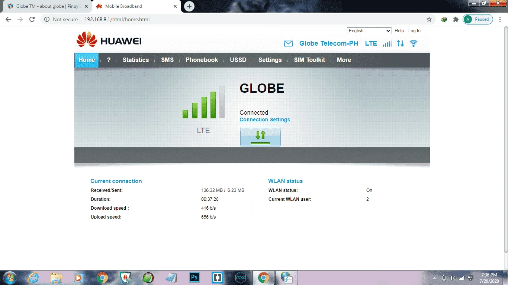508x285 pixels.
Task: Open Photoshop from the taskbar
Action: (x=194, y=278)
